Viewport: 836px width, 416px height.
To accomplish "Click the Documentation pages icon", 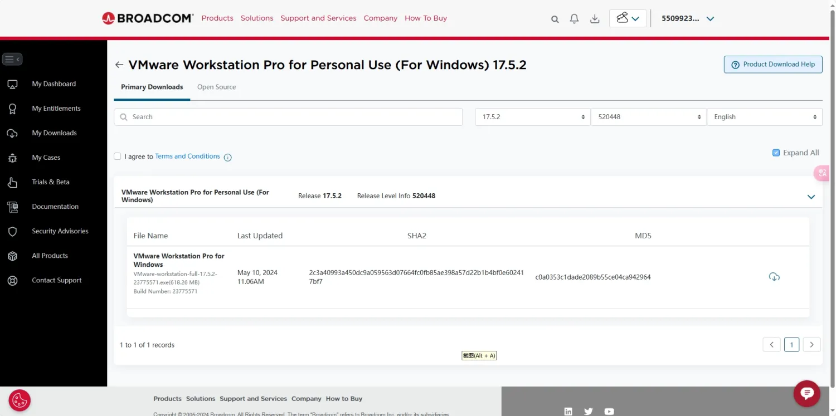I will point(12,207).
